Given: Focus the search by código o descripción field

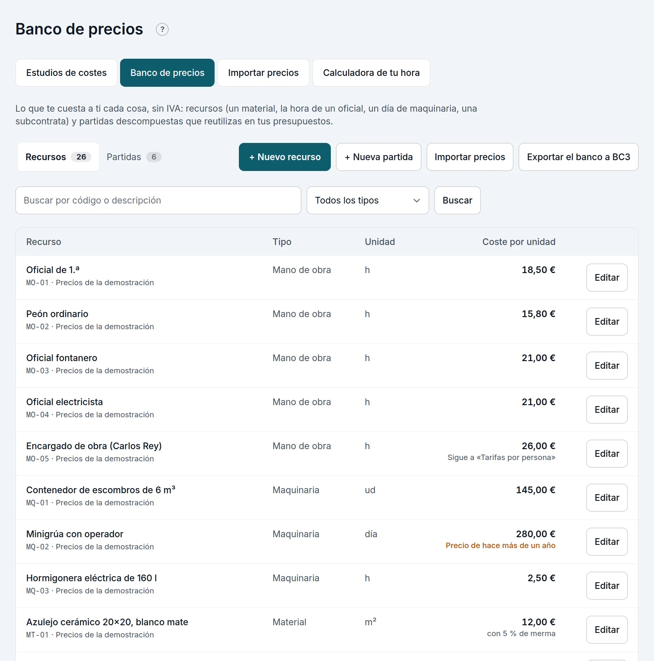Looking at the screenshot, I should pyautogui.click(x=158, y=200).
